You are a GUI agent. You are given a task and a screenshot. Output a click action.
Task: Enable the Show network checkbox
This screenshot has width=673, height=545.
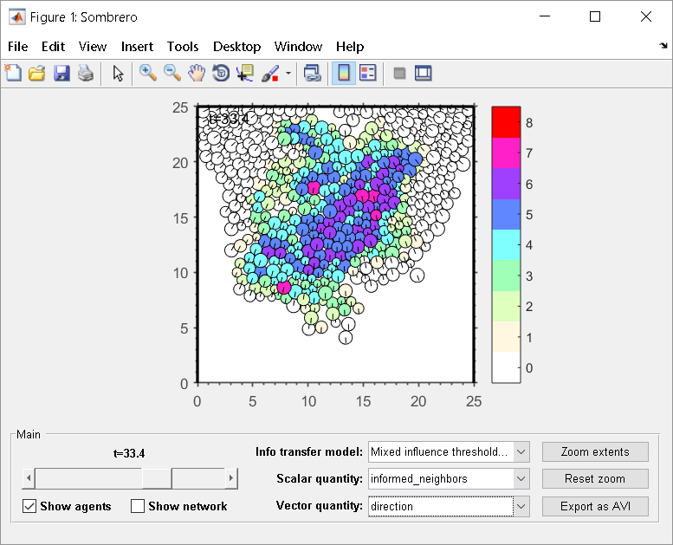138,506
